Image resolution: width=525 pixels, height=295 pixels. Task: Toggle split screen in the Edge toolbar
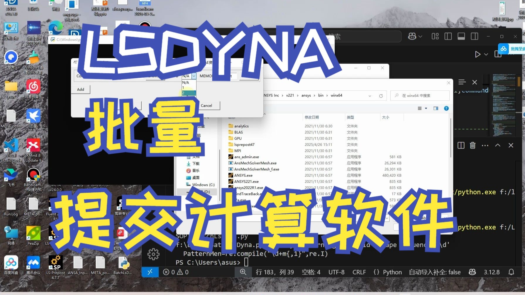[448, 36]
